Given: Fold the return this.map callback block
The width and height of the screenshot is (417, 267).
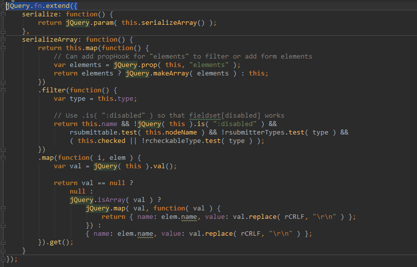Looking at the screenshot, I should point(3,48).
